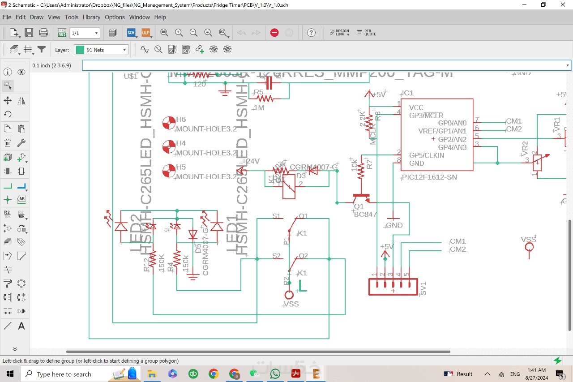Toggle the layer Filter funnel

(x=42, y=50)
